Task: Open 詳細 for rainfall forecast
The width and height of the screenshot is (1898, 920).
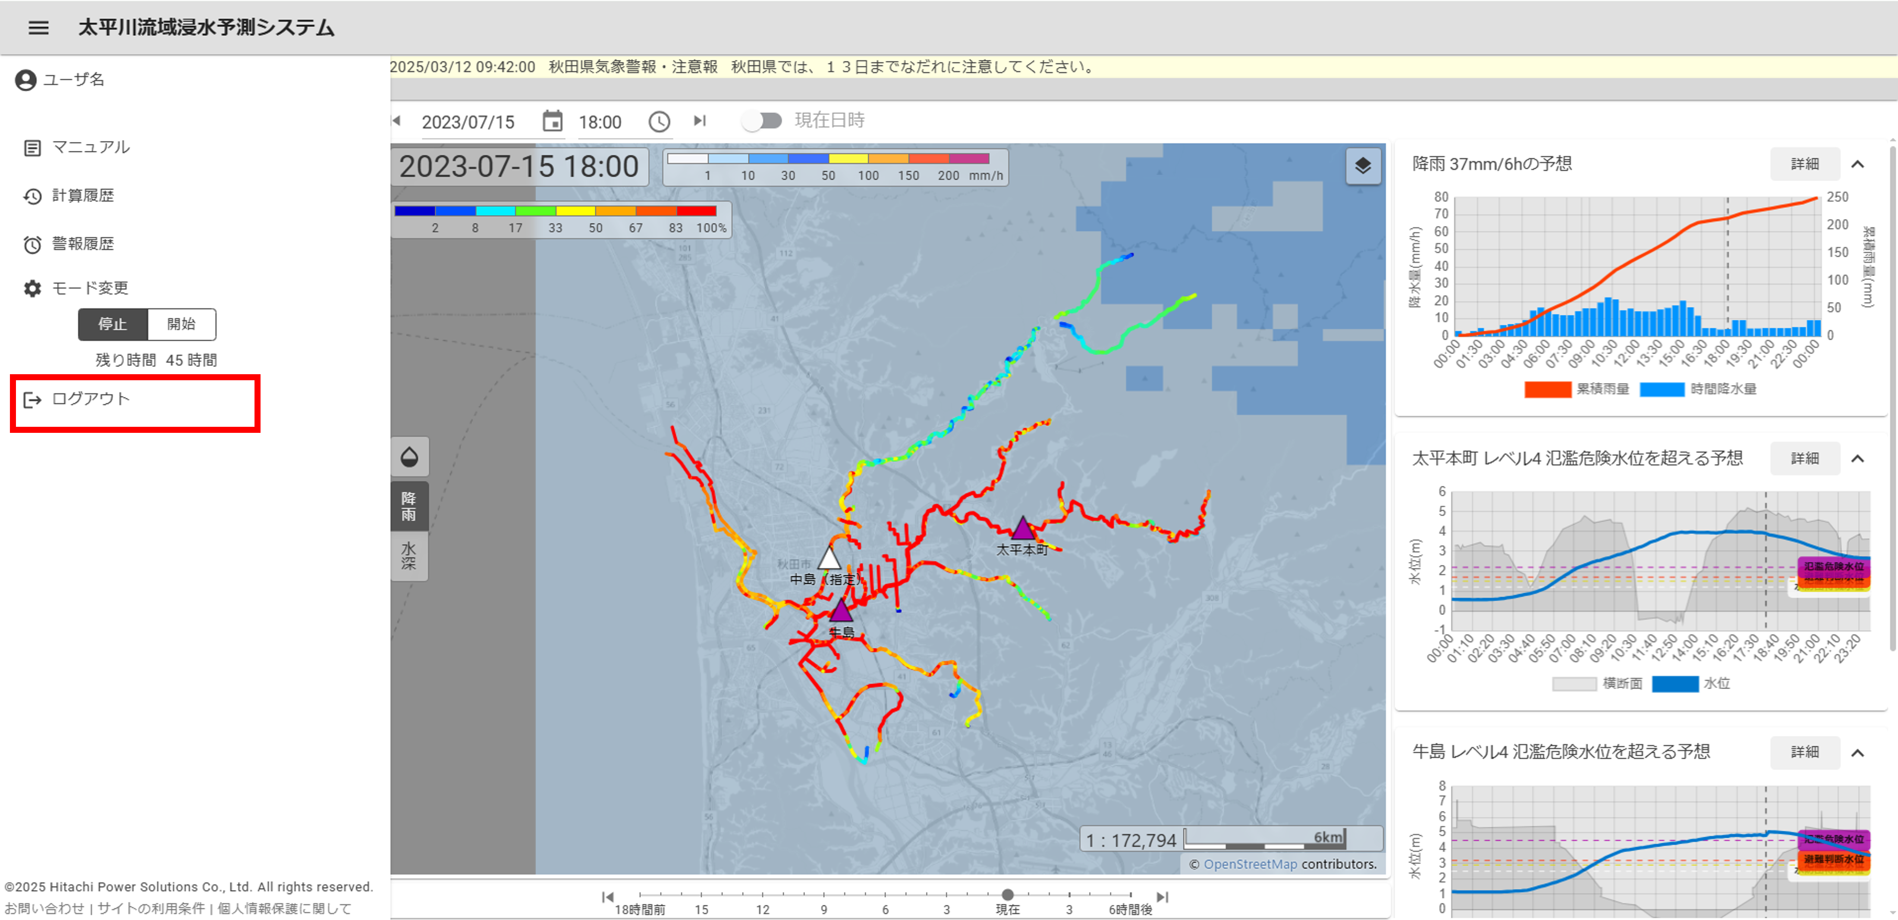Action: (1804, 164)
